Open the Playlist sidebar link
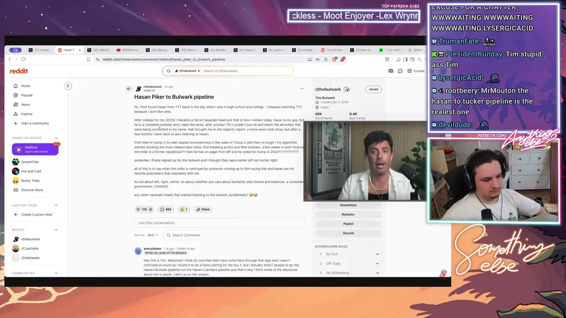Image resolution: width=566 pixels, height=318 pixels. pos(348,224)
